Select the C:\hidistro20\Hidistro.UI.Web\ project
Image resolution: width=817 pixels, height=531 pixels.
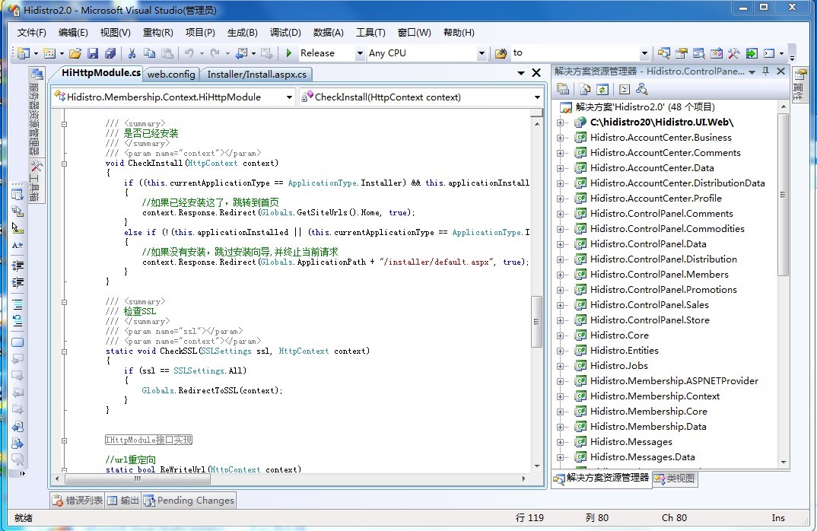pos(661,122)
